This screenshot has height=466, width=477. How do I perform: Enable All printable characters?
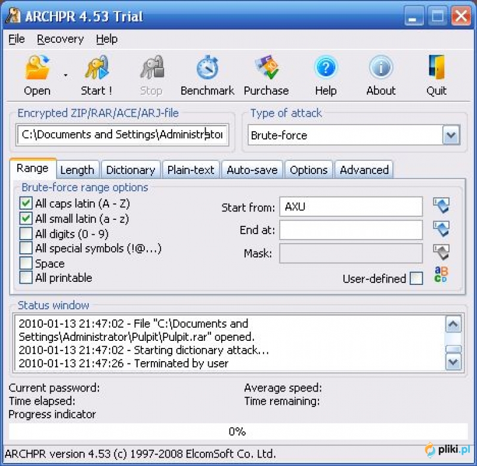pos(26,277)
